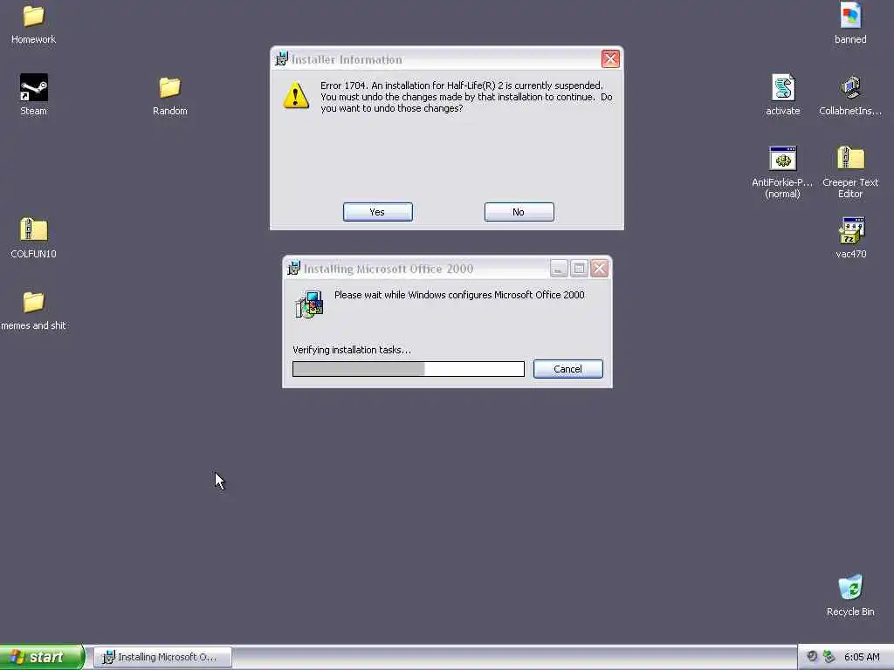The image size is (894, 670).
Task: Select the banned file icon
Action: click(x=850, y=16)
